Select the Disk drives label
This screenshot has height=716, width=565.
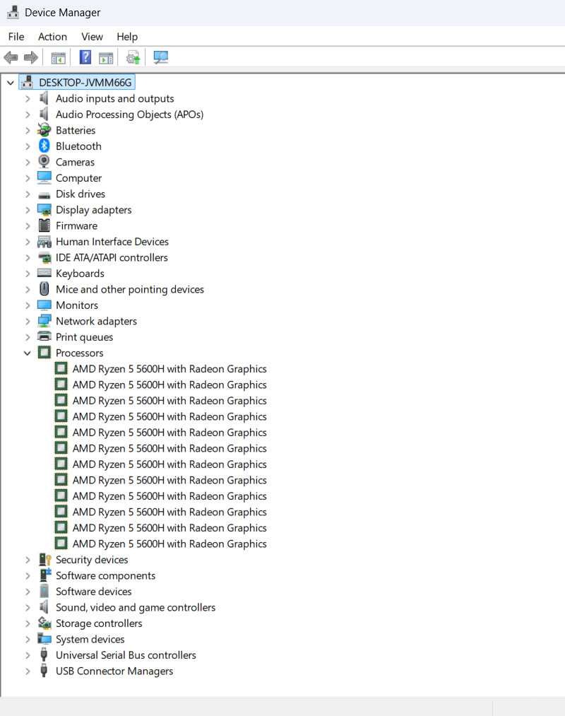[x=81, y=194]
